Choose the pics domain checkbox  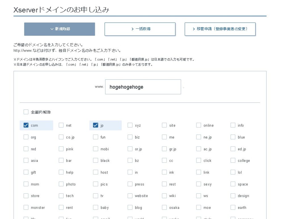(95, 184)
